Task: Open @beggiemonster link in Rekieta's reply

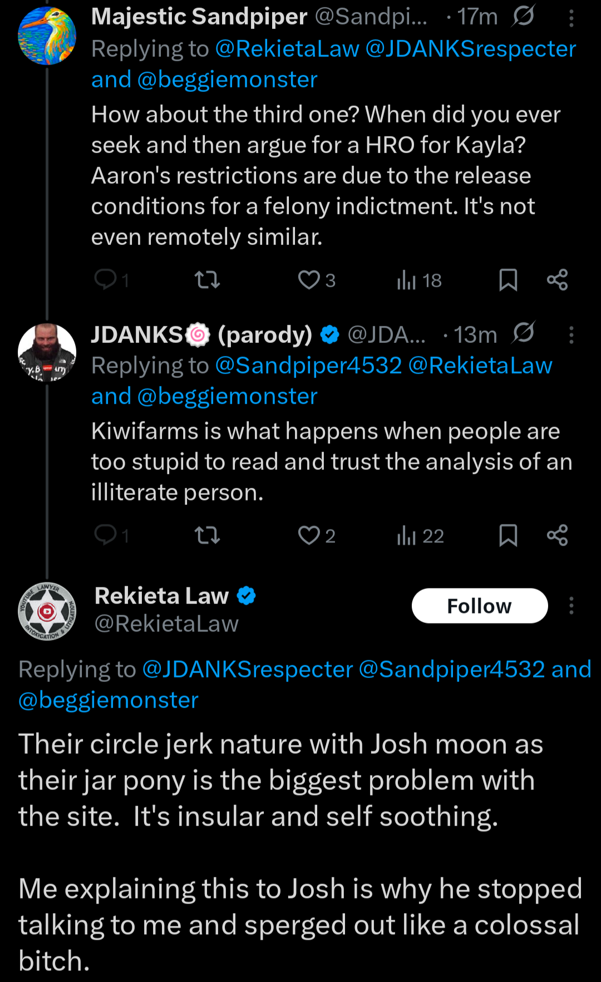Action: pyautogui.click(x=109, y=700)
